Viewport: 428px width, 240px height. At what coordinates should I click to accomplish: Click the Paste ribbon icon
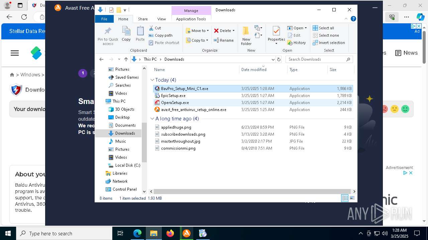(x=140, y=34)
